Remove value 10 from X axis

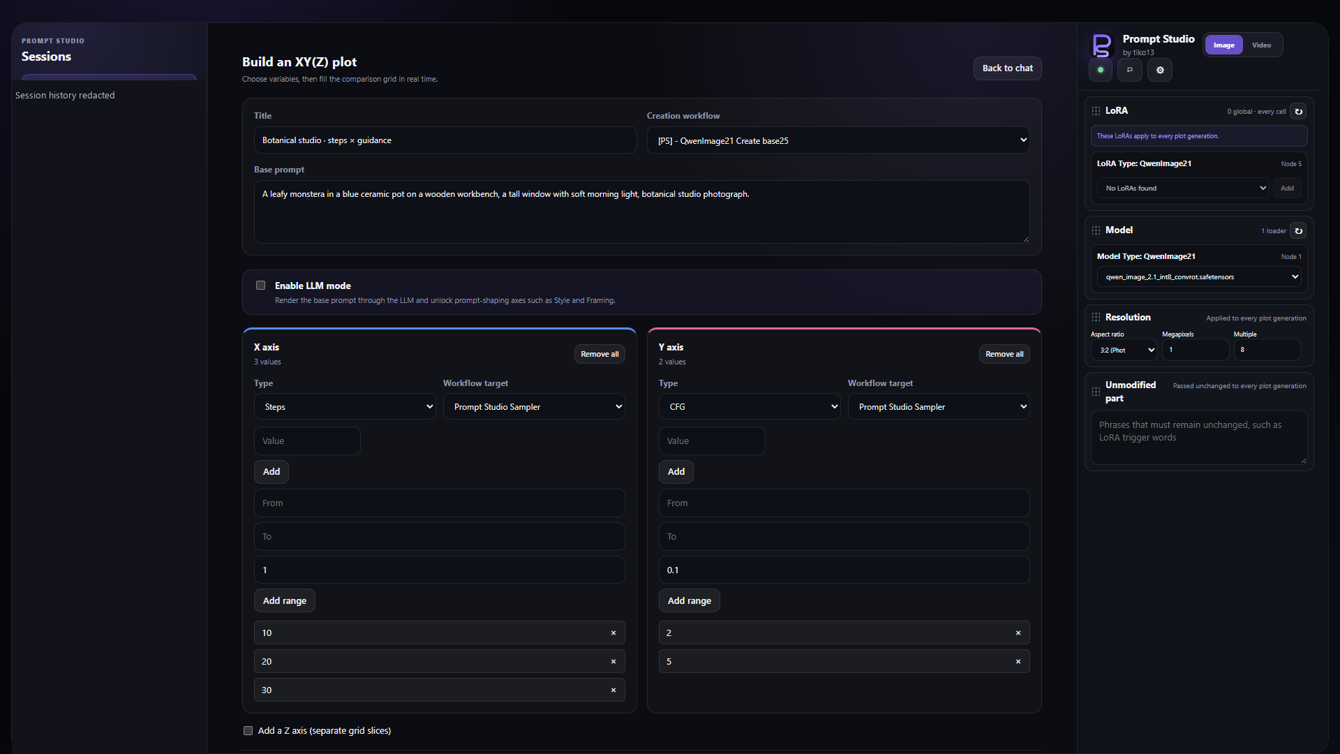(x=613, y=633)
